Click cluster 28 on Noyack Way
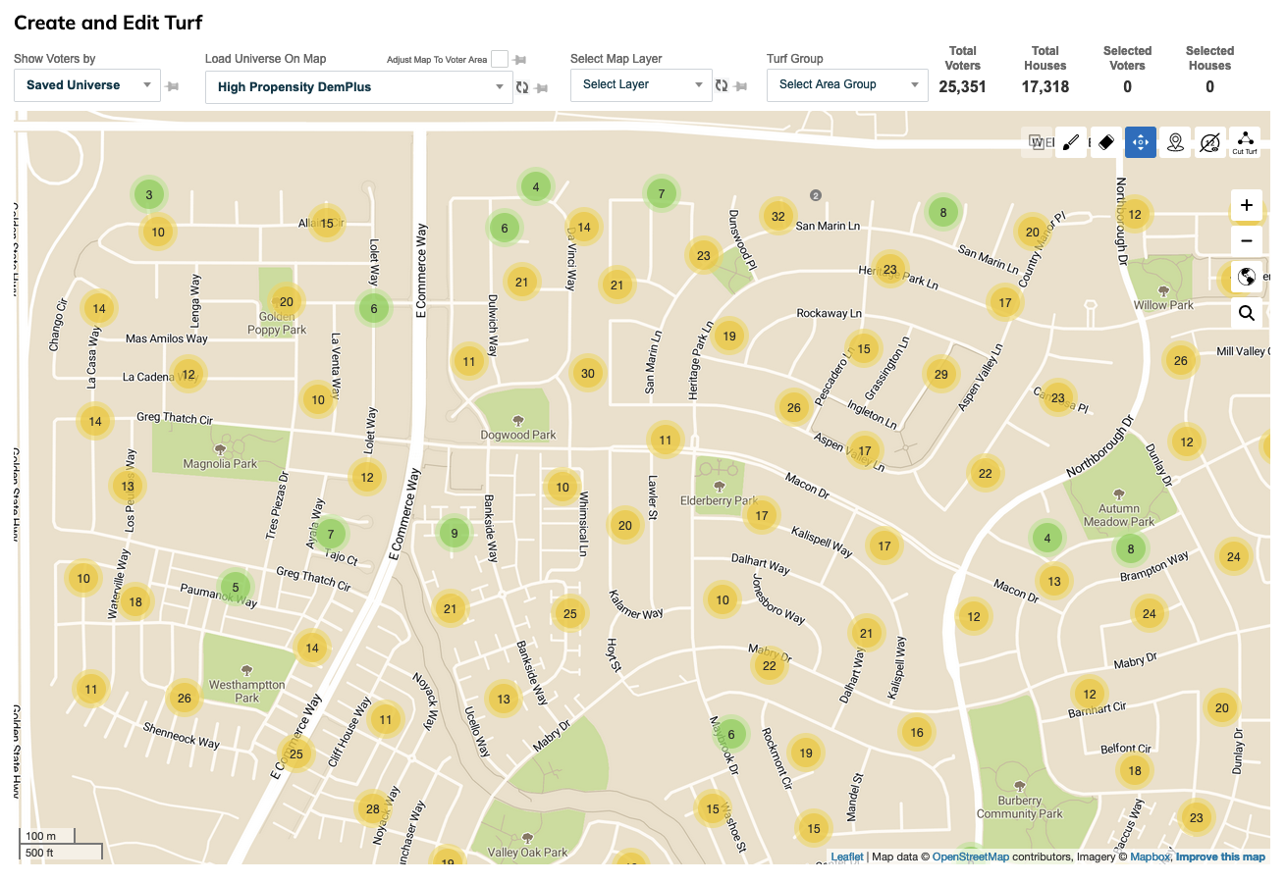The height and width of the screenshot is (883, 1286). pos(372,810)
